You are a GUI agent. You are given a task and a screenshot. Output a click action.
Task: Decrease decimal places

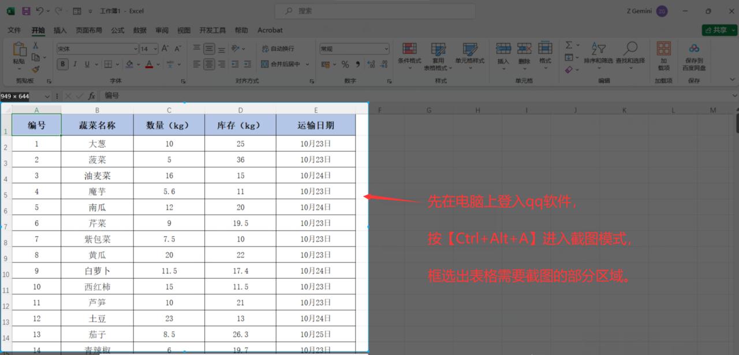click(x=383, y=64)
